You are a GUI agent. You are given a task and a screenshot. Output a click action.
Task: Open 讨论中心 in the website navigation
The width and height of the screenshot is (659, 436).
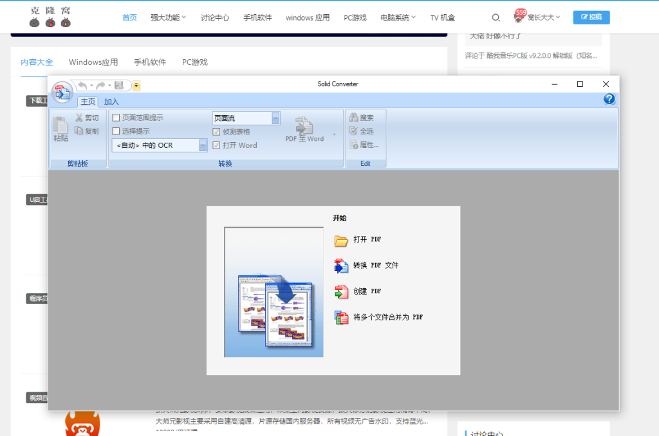(215, 17)
